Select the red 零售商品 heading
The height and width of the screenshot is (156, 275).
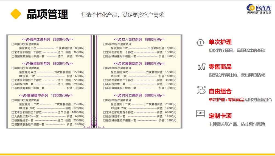tap(220, 67)
